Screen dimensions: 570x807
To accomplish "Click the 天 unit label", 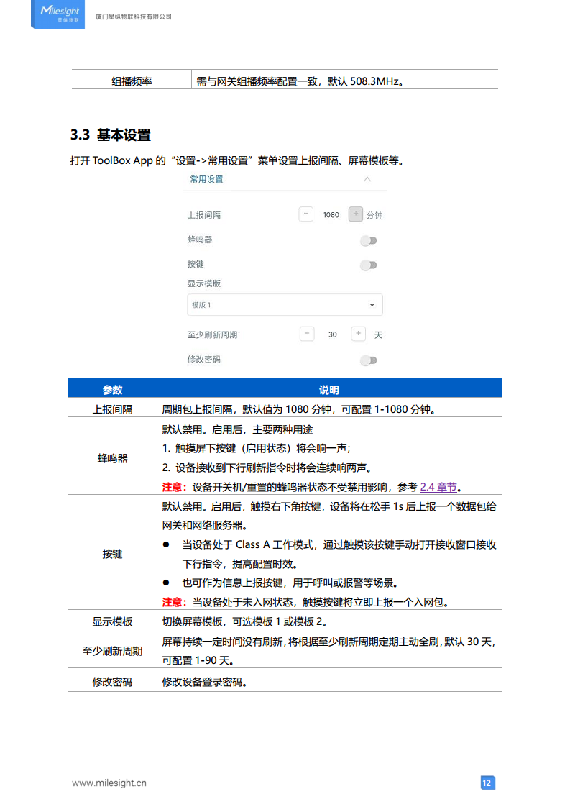I will tap(378, 335).
